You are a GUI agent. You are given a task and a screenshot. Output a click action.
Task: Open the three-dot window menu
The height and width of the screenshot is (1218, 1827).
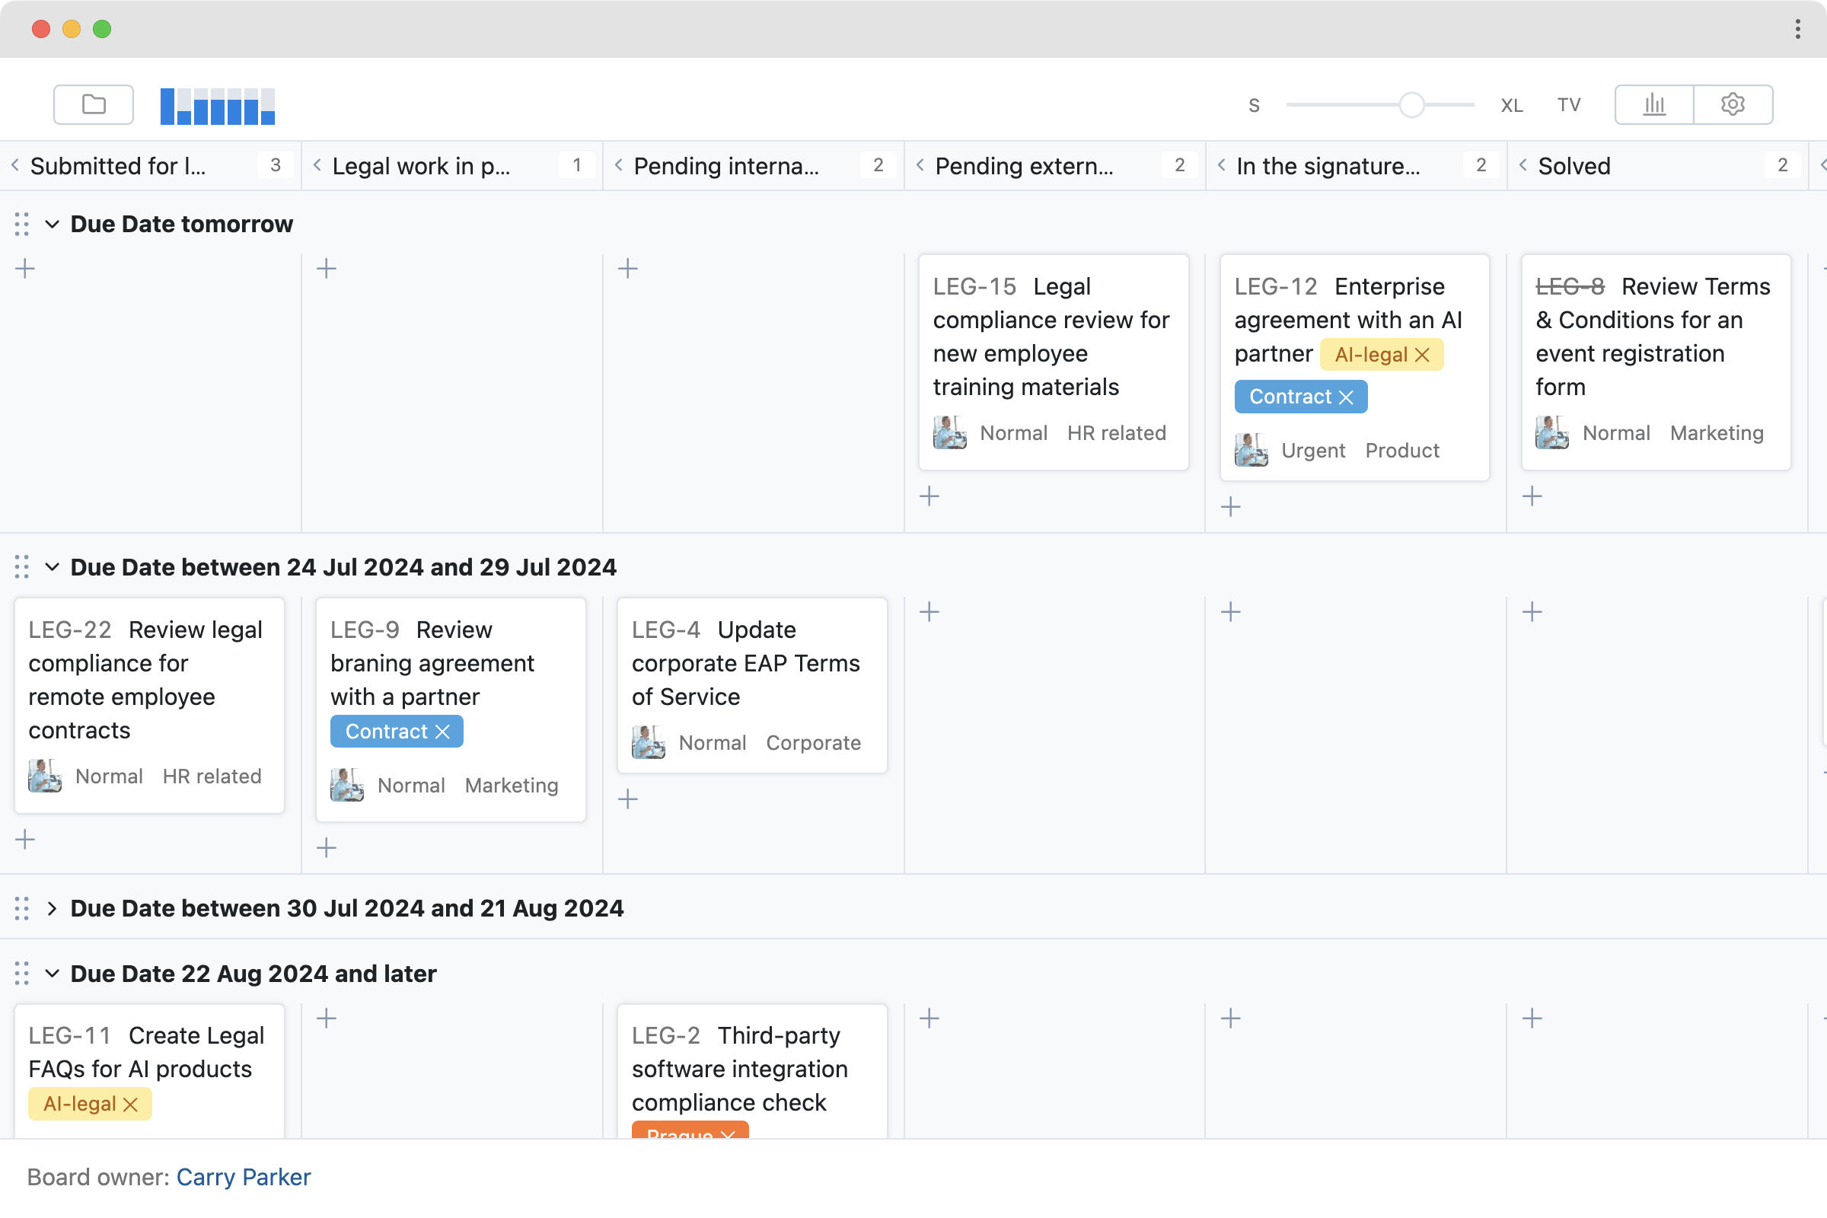pyautogui.click(x=1797, y=29)
